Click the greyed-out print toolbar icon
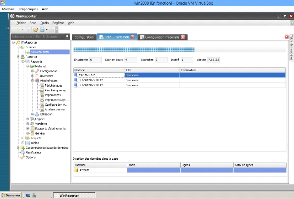Screen dimensions: 294x199 [x=51, y=30]
